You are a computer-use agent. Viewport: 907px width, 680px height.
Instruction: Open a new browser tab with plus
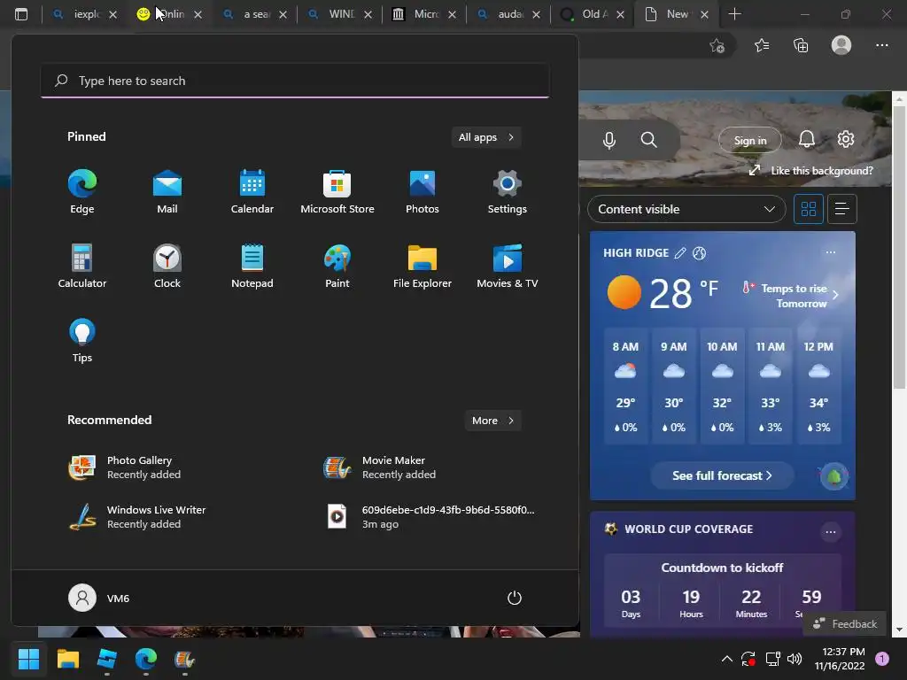734,14
